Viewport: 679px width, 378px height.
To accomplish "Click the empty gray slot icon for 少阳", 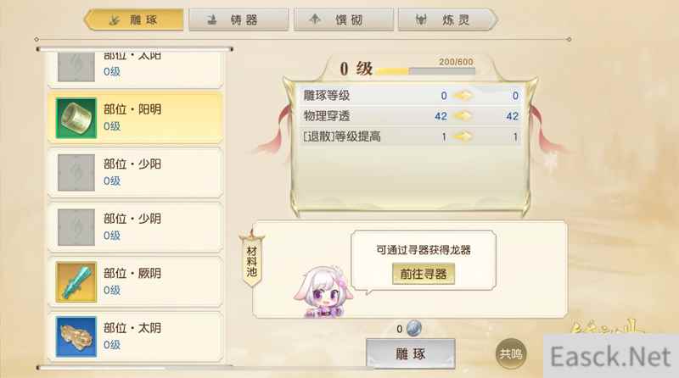I will click(76, 173).
